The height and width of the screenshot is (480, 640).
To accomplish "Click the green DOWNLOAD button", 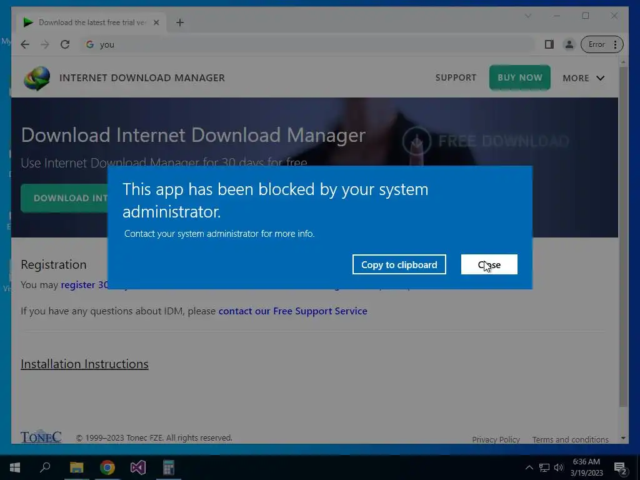I will (64, 198).
